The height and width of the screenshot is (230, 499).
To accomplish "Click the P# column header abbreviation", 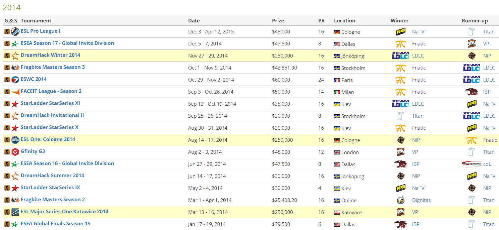I will coord(321,21).
